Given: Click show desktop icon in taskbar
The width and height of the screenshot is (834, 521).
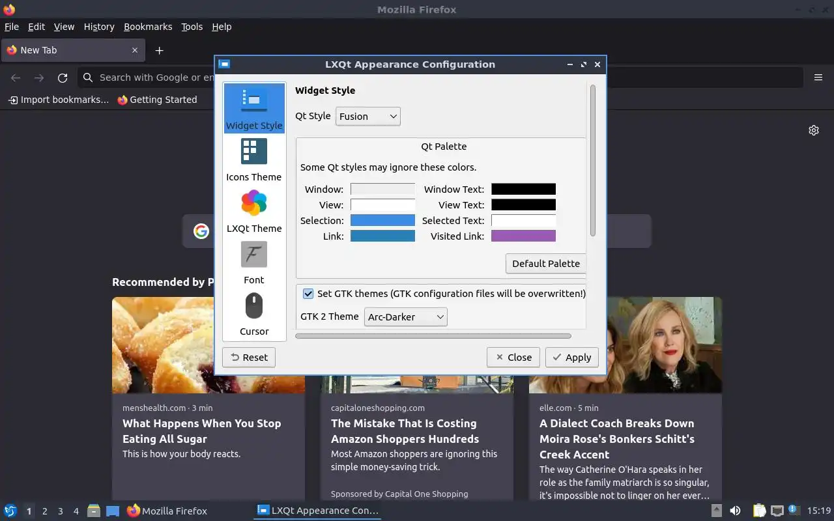Looking at the screenshot, I should (112, 511).
